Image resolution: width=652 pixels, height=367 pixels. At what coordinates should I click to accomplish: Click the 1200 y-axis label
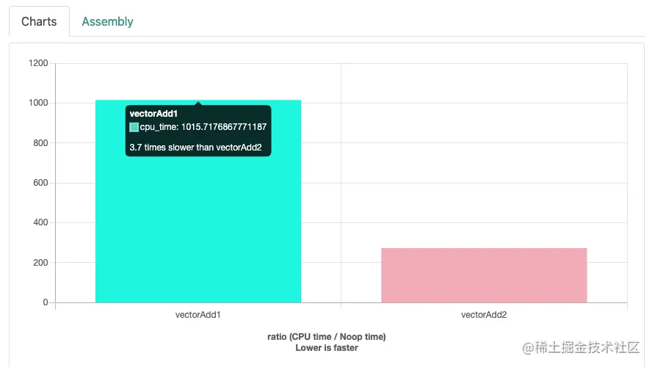(38, 63)
